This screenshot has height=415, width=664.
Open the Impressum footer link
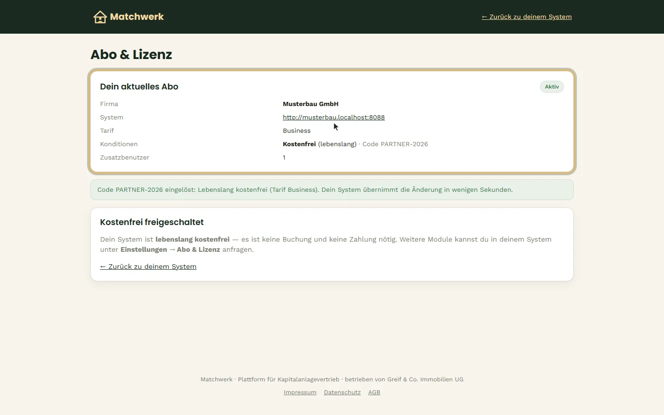[300, 392]
